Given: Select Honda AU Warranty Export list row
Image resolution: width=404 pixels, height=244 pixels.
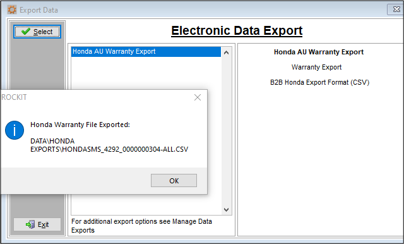Looking at the screenshot, I should (146, 52).
